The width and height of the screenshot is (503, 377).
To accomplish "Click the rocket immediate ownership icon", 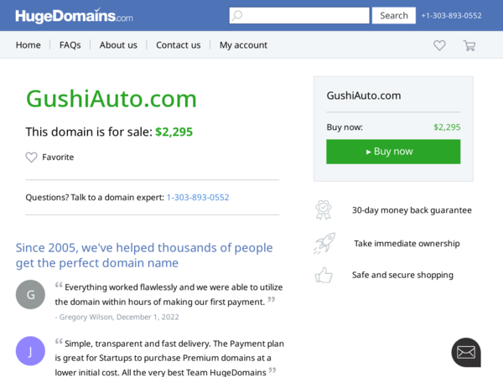I will point(324,243).
